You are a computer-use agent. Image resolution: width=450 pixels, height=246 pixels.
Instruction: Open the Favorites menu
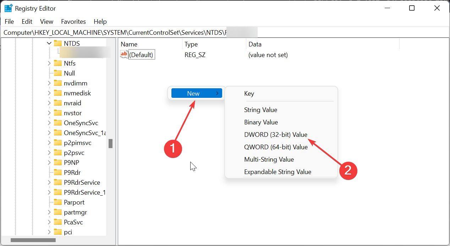click(73, 22)
